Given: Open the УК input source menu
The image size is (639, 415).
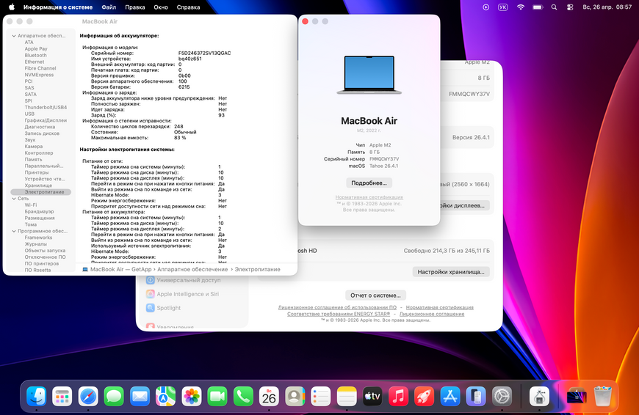Looking at the screenshot, I should point(503,7).
